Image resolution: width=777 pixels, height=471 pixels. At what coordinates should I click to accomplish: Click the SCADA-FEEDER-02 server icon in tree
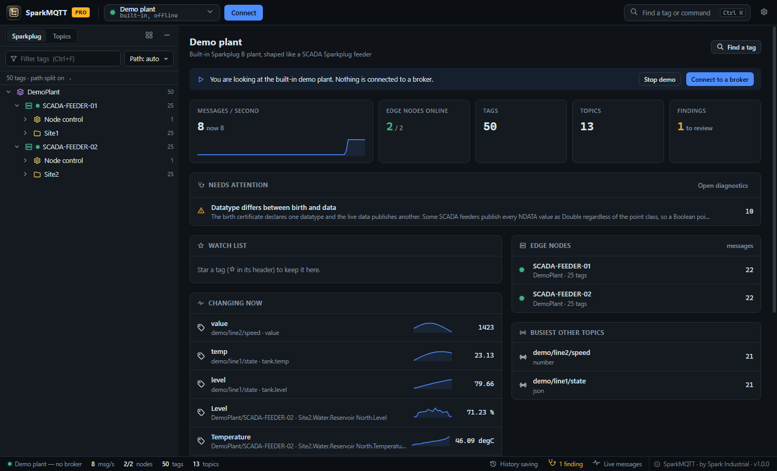coord(29,147)
